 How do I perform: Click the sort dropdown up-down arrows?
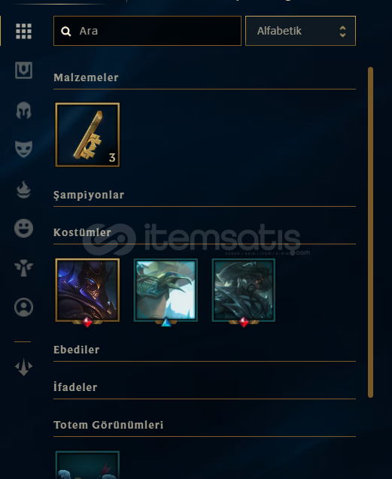pos(342,31)
